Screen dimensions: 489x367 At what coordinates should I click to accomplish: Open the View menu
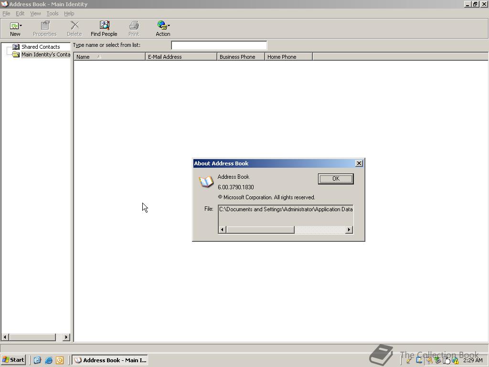pyautogui.click(x=35, y=13)
